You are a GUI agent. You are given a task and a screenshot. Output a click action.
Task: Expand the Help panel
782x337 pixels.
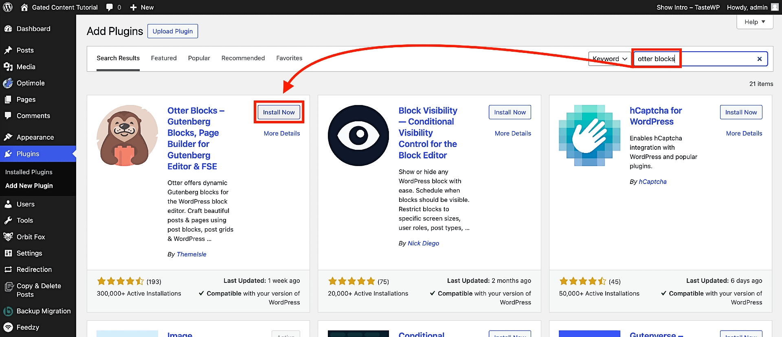click(x=755, y=22)
